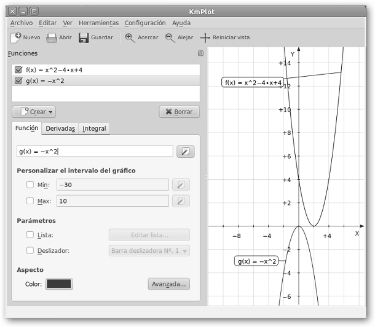Viewport: 375px width, 327px height.
Task: Open the Herramientas menu
Action: (x=98, y=23)
